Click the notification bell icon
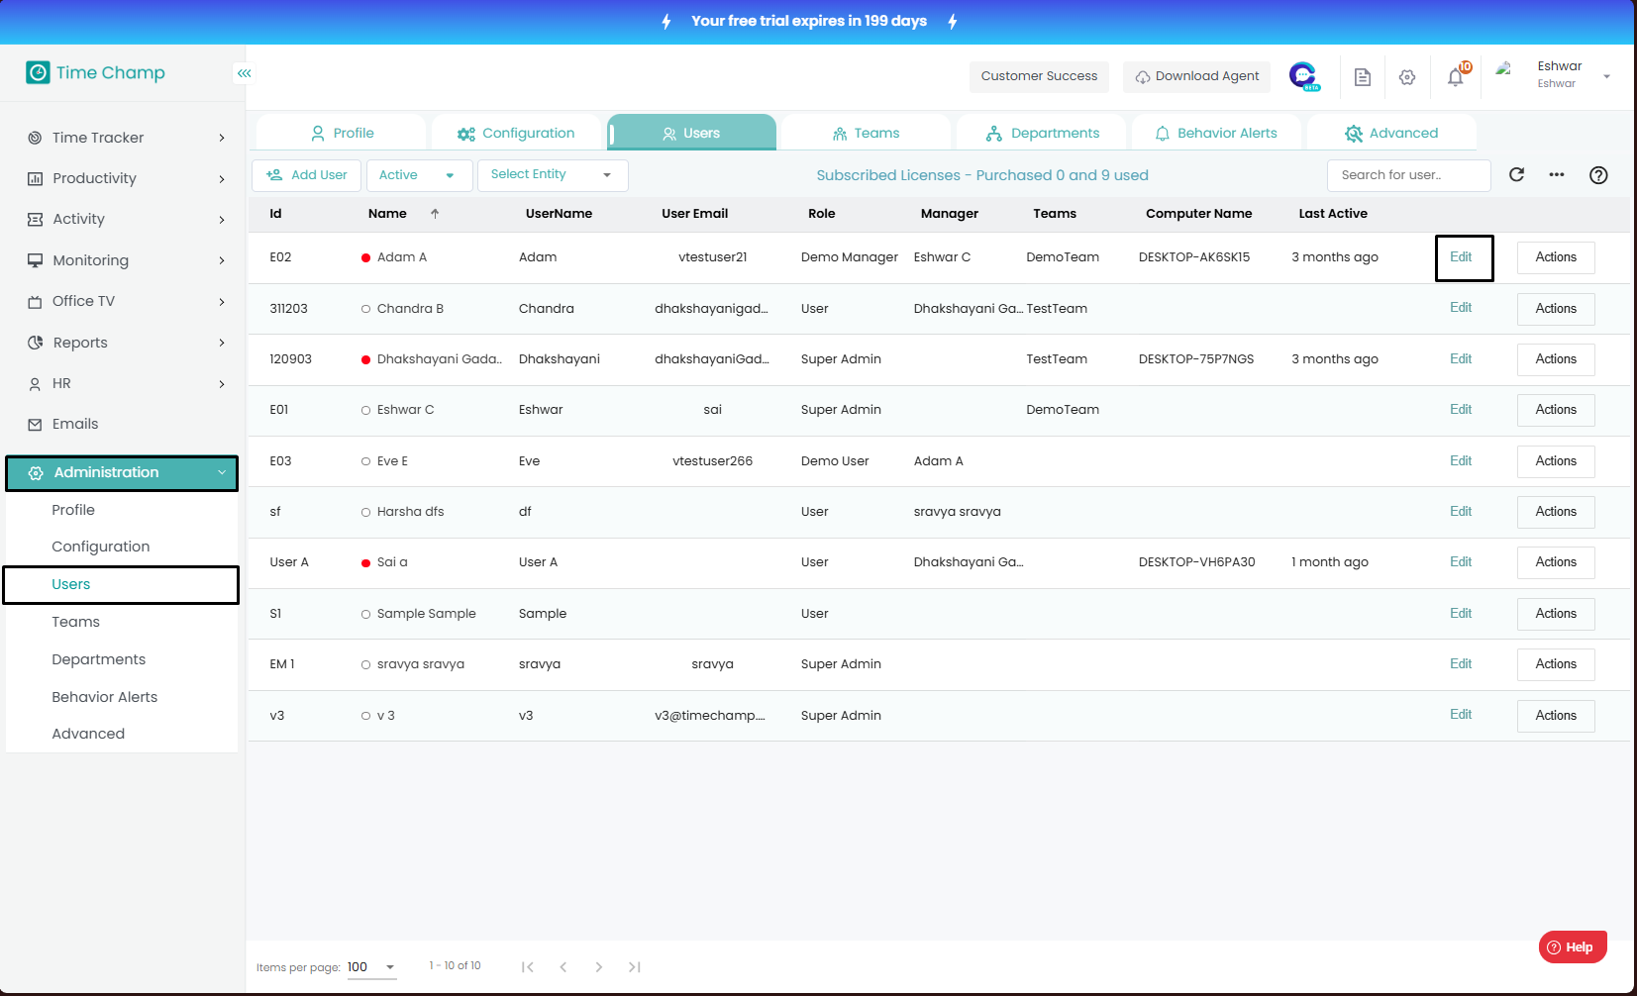Screen dimensions: 1637x996 [1455, 77]
